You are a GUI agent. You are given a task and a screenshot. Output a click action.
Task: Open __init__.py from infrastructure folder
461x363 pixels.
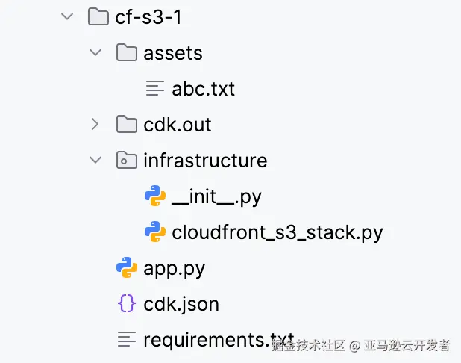(x=216, y=196)
